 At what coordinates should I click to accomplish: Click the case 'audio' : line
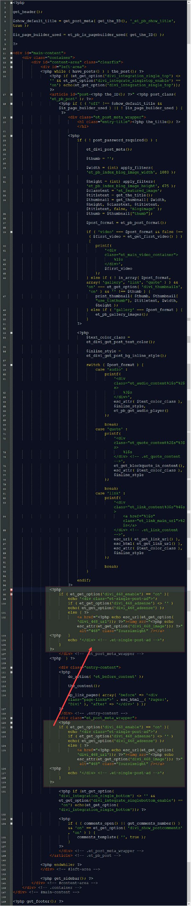click(x=111, y=369)
